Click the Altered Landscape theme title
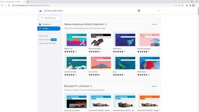The image size is (199, 112). [144, 49]
